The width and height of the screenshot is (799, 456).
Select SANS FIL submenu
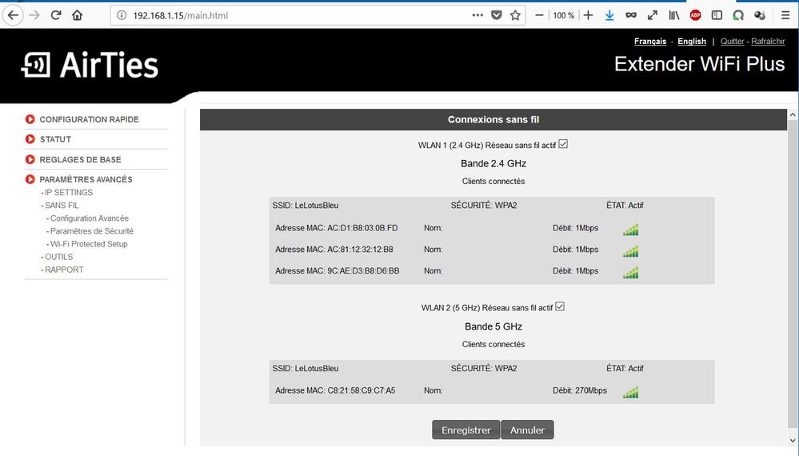pyautogui.click(x=62, y=206)
